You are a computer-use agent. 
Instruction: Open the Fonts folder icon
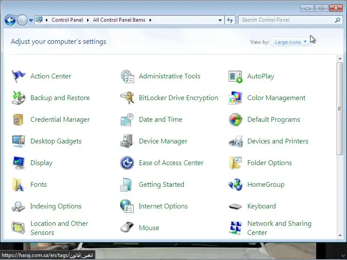pyautogui.click(x=18, y=185)
